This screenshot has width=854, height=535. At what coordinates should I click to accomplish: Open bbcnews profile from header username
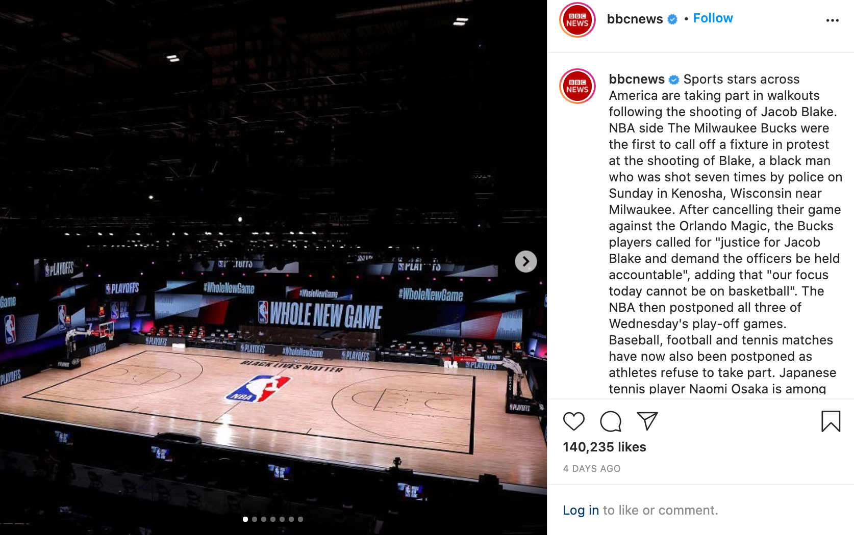click(x=635, y=19)
